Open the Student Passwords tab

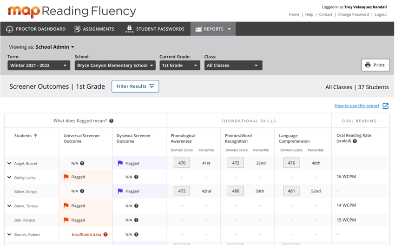(155, 29)
